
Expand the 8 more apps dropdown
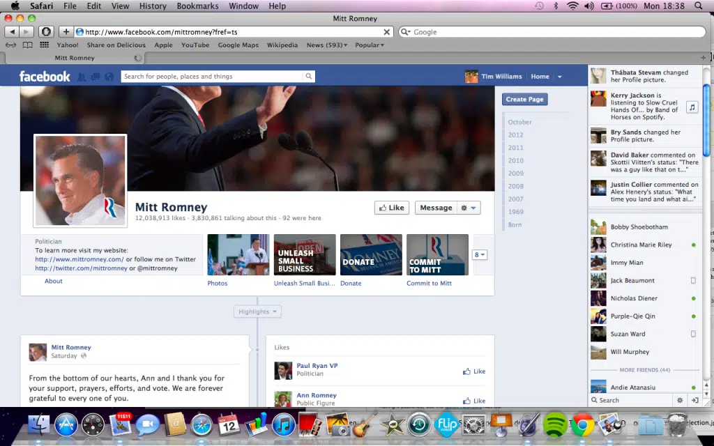coord(480,255)
